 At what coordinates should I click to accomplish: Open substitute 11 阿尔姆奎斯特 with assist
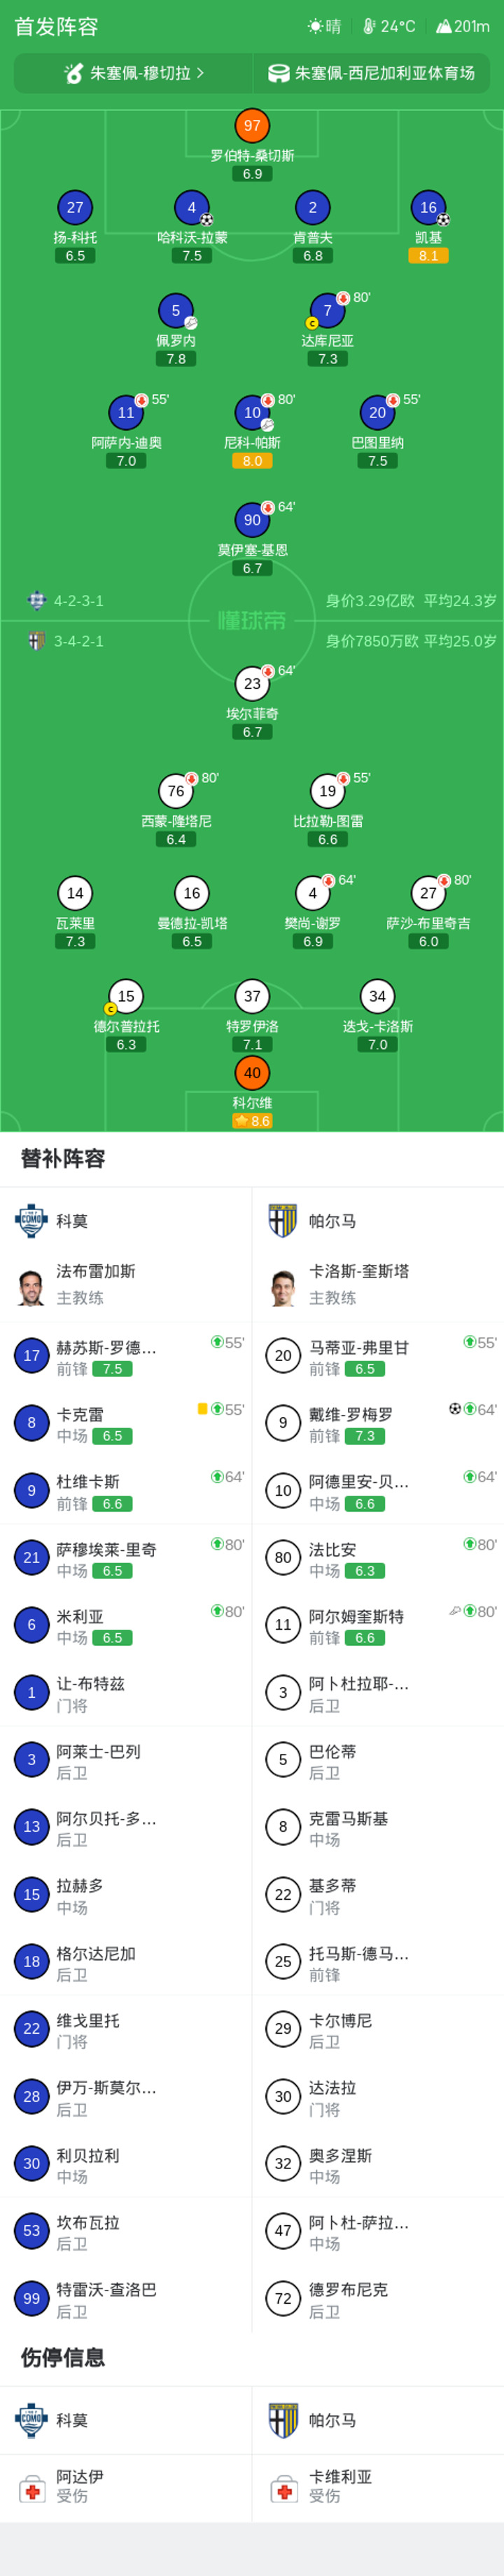(x=378, y=1625)
